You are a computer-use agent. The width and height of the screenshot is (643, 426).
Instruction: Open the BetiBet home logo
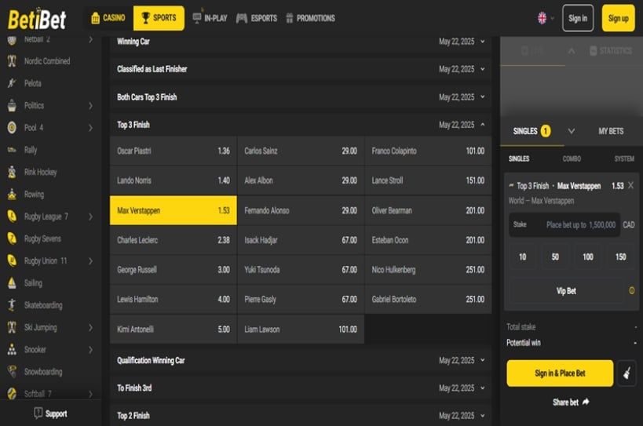[x=37, y=19]
